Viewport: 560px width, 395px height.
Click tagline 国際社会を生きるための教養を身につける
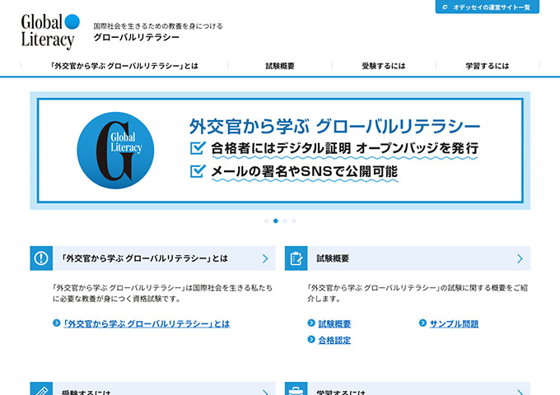[x=158, y=26]
